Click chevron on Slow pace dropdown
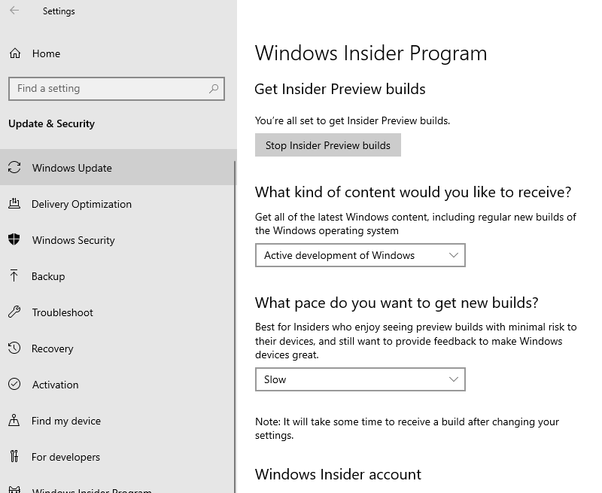Viewport: 602px width, 493px height. 454,379
